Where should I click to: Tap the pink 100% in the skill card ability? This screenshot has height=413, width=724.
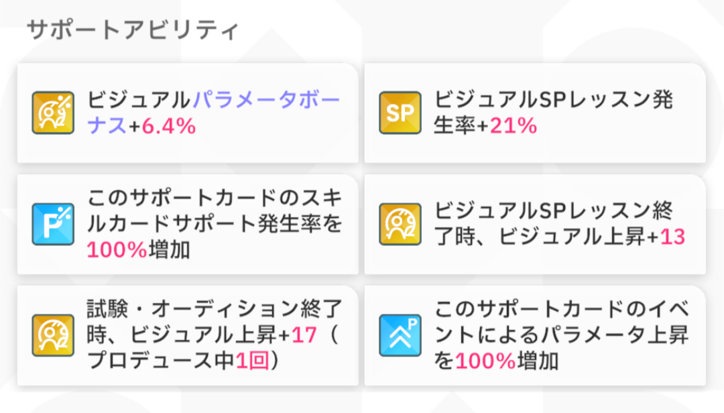[x=117, y=249]
